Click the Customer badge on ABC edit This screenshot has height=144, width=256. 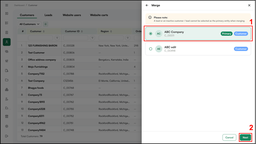pyautogui.click(x=241, y=49)
